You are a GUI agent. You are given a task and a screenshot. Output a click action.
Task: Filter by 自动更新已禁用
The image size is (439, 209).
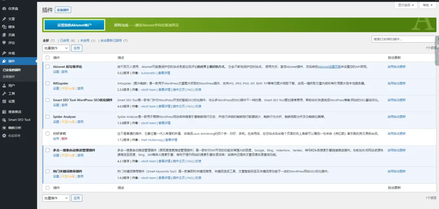(111, 41)
